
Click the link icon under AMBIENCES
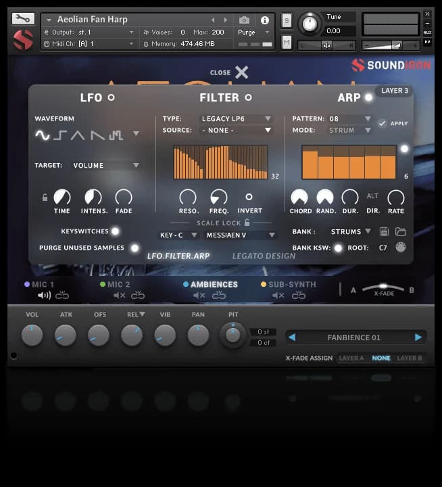click(x=218, y=296)
